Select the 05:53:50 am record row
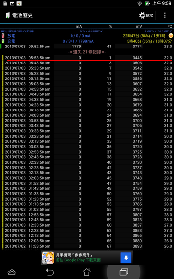This screenshot has height=279, width=174. coord(87,58)
